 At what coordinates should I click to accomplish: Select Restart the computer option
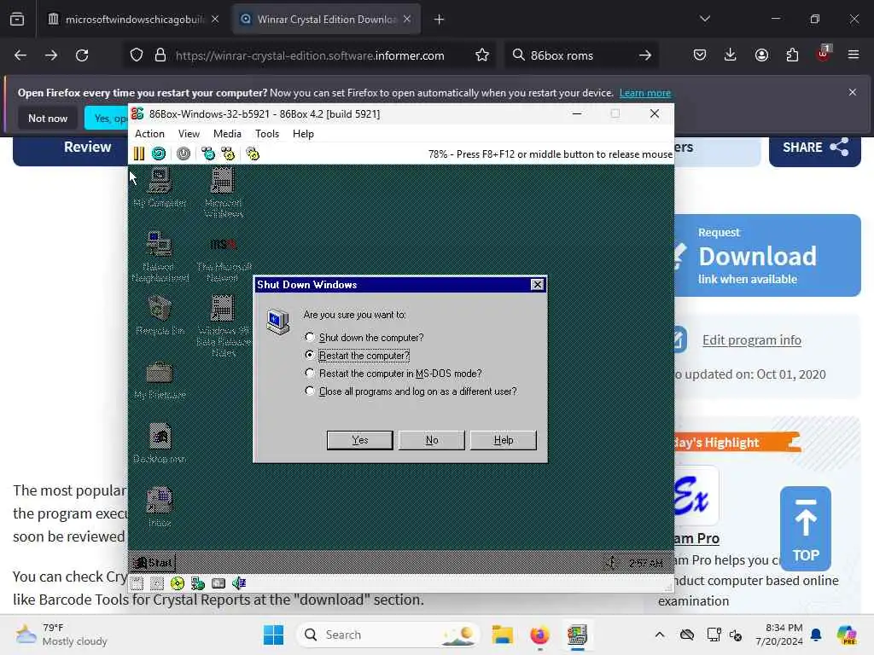(358, 356)
